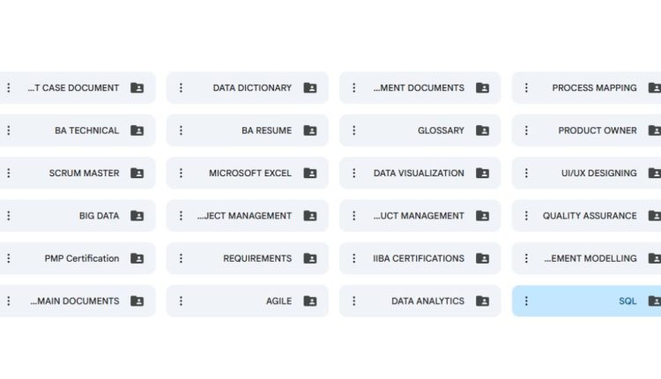Open three-dot menu for SQL folder
This screenshot has width=661, height=379.
point(526,301)
